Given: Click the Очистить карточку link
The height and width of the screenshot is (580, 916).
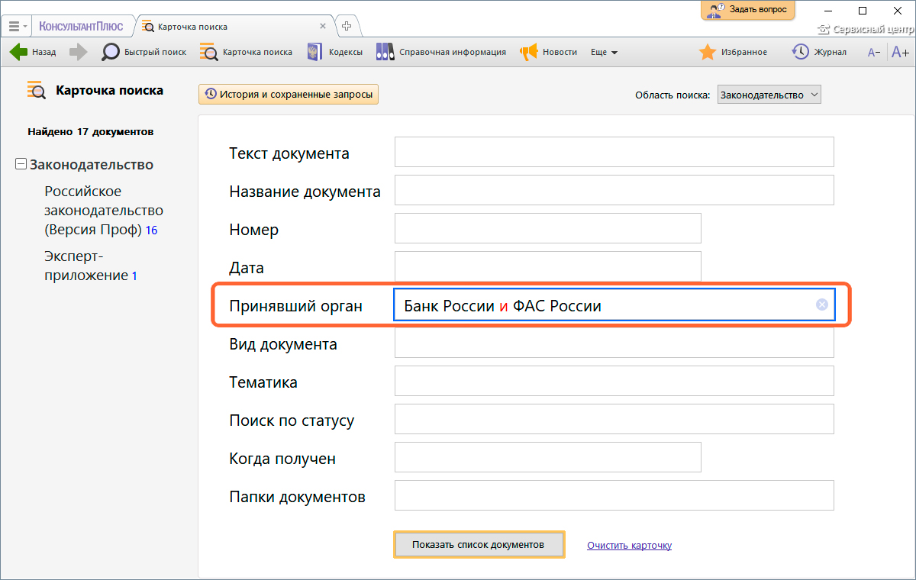Looking at the screenshot, I should pos(629,545).
